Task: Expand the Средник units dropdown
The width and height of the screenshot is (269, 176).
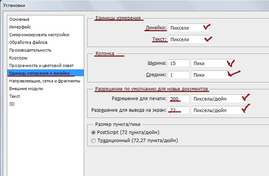Action: pyautogui.click(x=213, y=74)
